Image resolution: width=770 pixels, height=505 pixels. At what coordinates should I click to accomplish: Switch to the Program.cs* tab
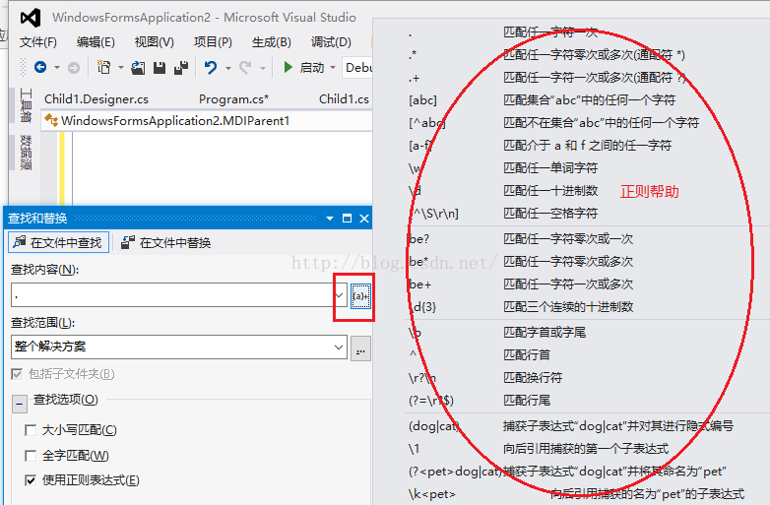point(233,99)
